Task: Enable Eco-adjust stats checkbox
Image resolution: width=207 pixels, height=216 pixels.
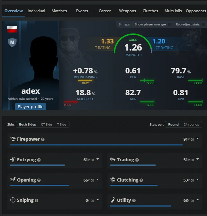Action: 203,24
